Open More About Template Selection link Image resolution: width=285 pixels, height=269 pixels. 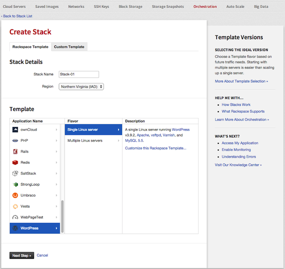[241, 81]
